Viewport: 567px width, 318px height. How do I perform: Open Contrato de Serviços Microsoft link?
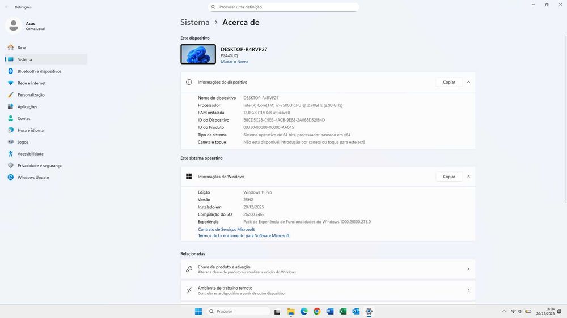(x=226, y=230)
